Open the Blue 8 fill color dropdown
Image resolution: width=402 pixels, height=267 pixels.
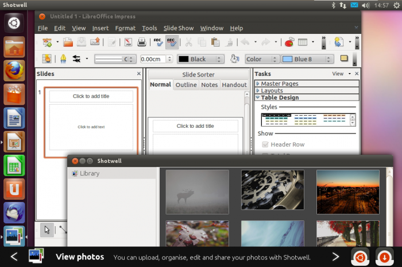point(308,59)
